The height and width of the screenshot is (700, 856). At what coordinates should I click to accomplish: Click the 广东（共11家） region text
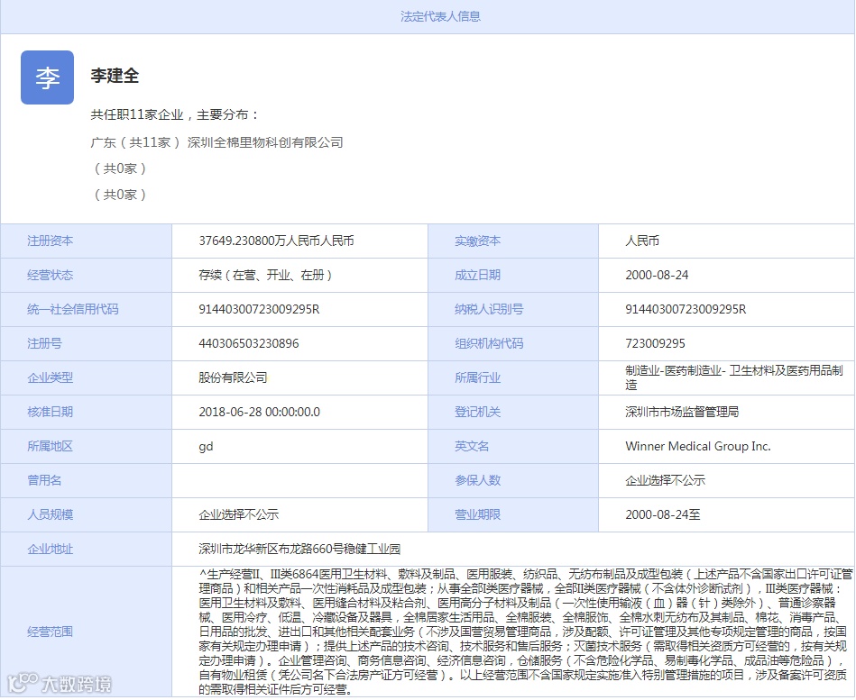[136, 142]
